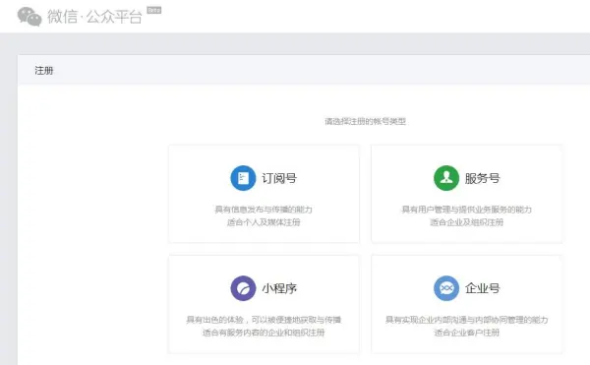Choose the 服务号 account type label
The width and height of the screenshot is (590, 365).
tap(483, 178)
